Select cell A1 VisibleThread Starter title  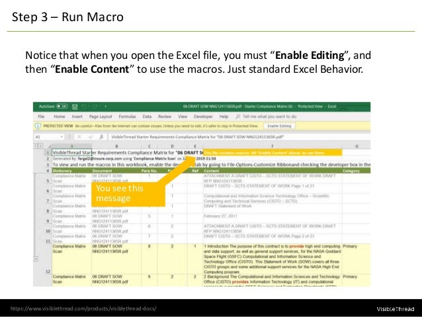coord(72,152)
